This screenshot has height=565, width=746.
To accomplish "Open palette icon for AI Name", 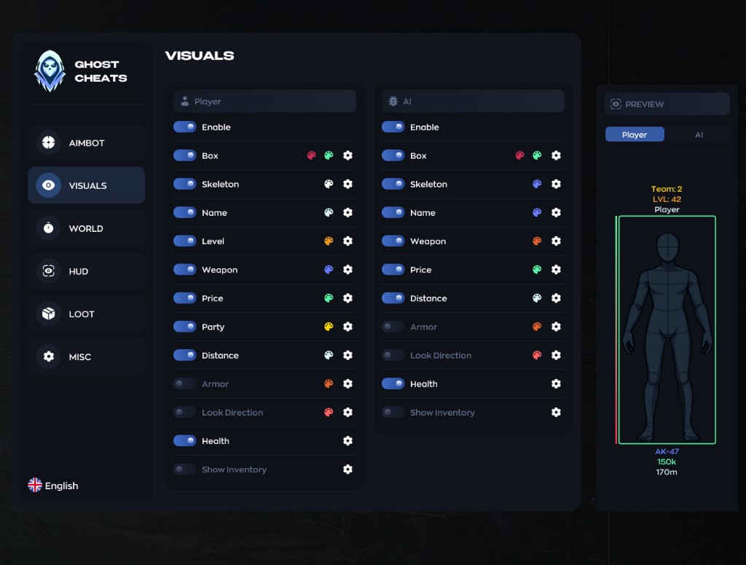I will (x=537, y=213).
